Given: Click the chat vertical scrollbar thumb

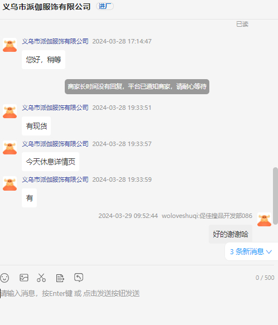Looking at the screenshot, I should tap(276, 196).
